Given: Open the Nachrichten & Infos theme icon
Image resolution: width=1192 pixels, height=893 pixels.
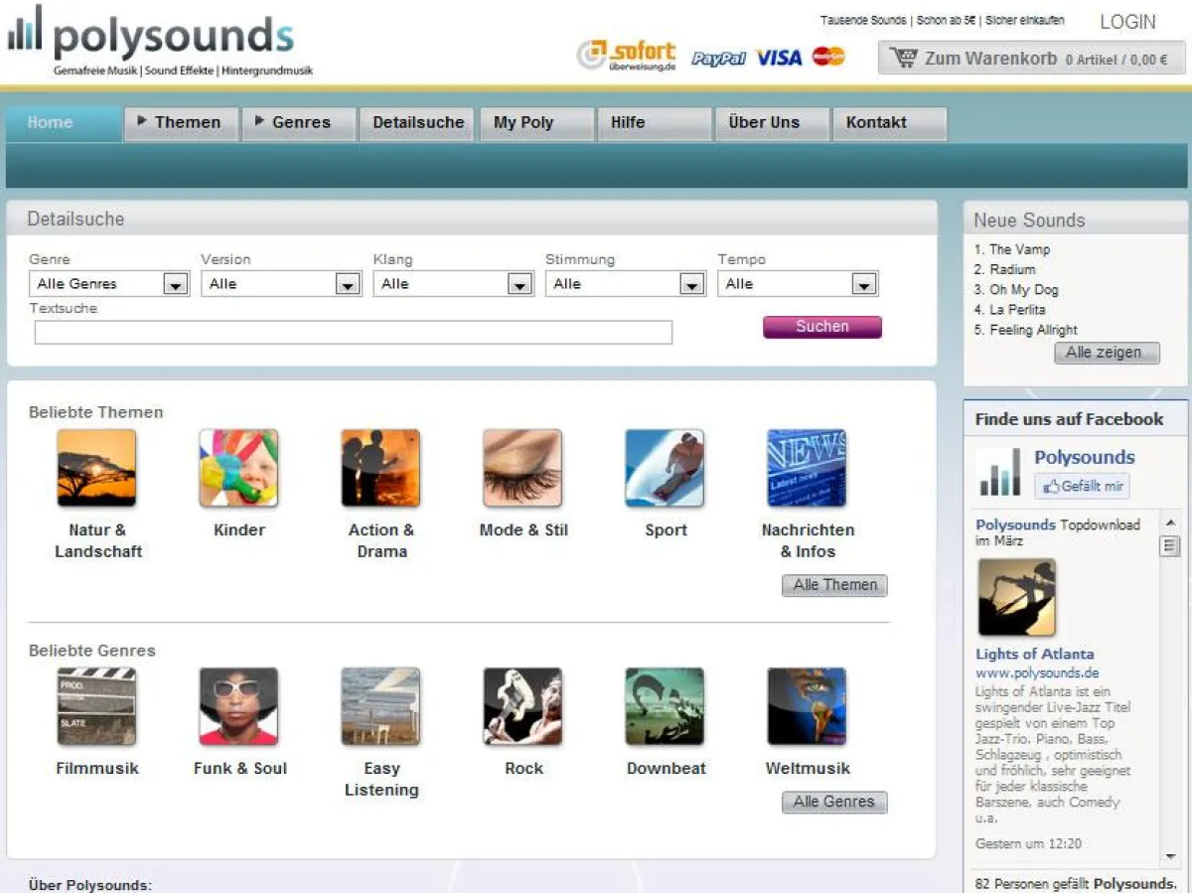Looking at the screenshot, I should pos(807,468).
